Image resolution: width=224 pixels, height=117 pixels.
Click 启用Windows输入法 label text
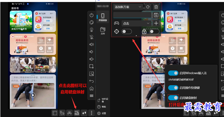(x=193, y=73)
